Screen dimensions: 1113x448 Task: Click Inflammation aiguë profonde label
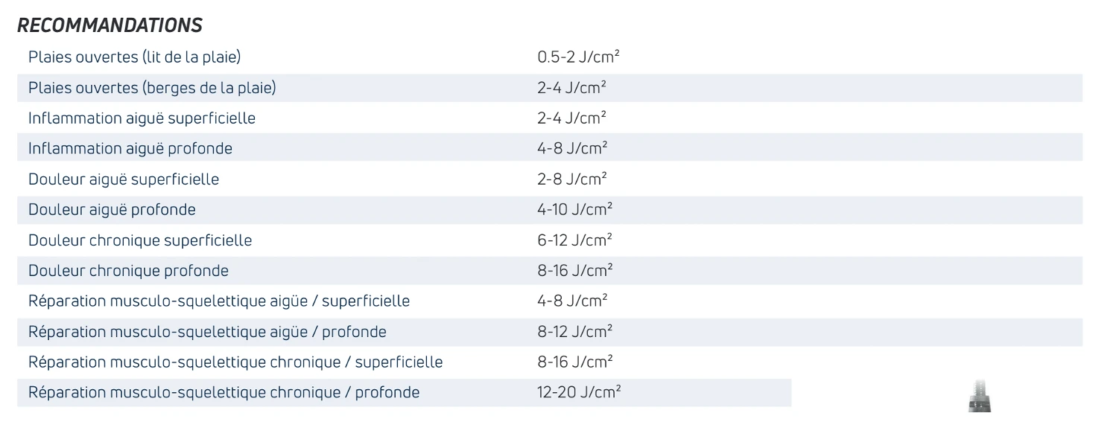130,149
